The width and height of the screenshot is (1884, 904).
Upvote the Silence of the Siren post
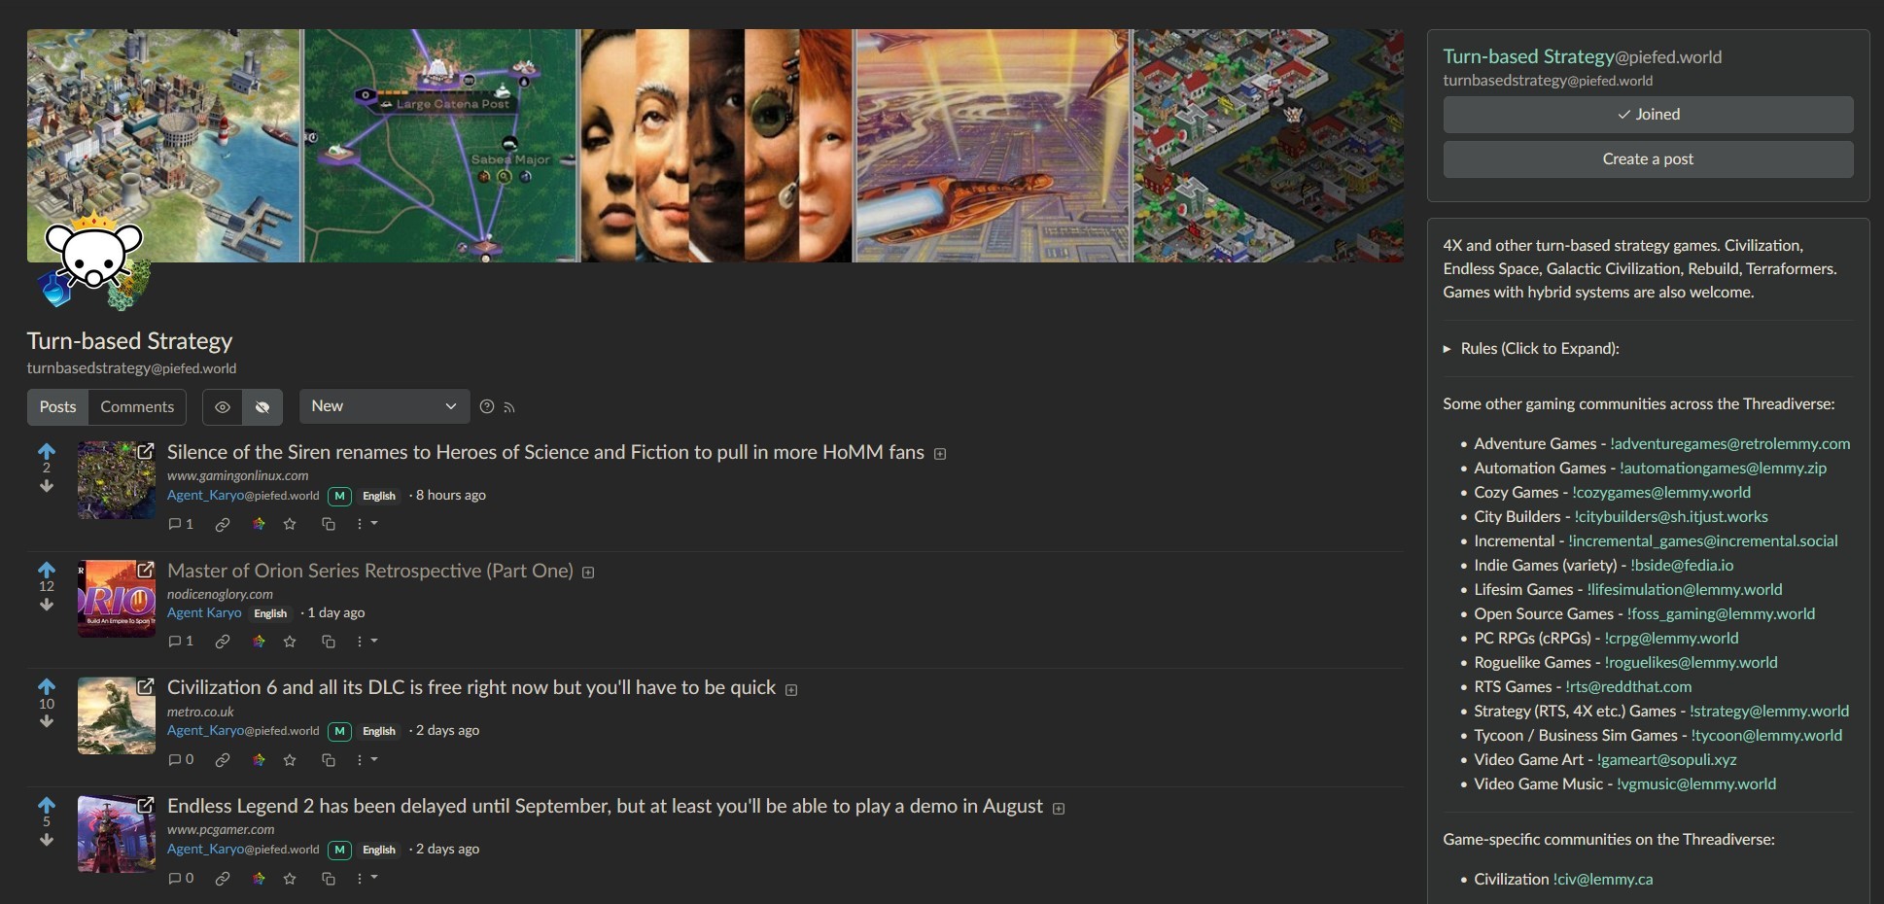tap(47, 451)
